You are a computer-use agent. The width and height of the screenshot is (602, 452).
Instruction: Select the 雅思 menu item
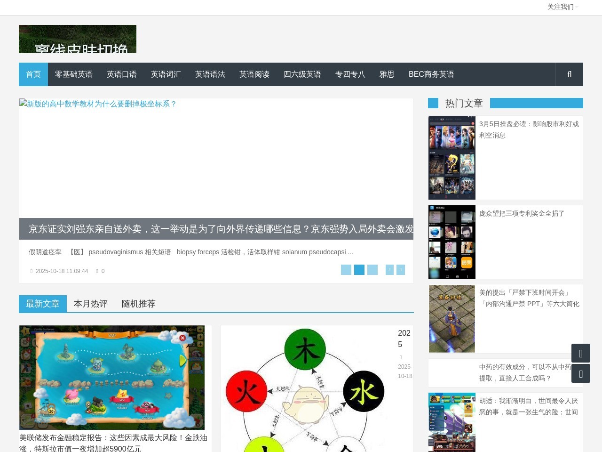(x=387, y=74)
